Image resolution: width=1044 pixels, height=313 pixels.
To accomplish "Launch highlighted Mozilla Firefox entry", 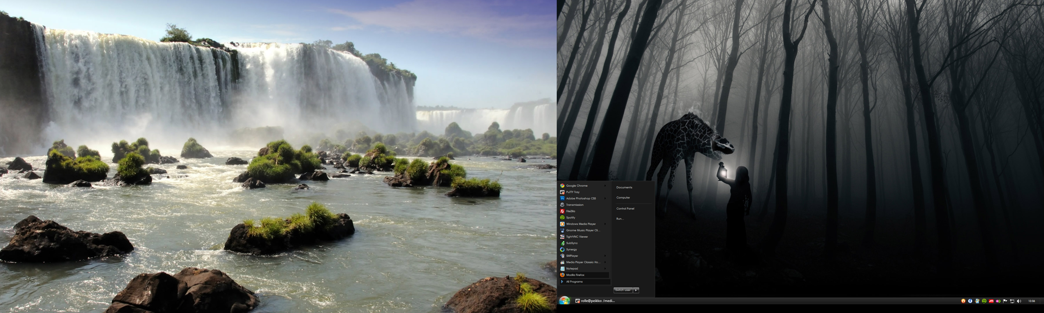I will point(584,275).
